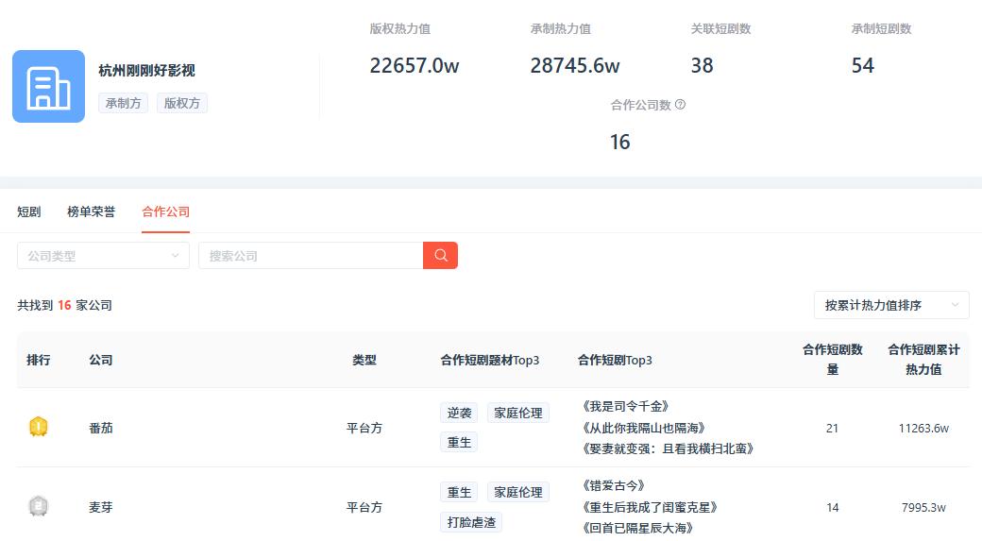Switch to the 短剧 tab
Screen dimensions: 982x541
click(x=29, y=211)
